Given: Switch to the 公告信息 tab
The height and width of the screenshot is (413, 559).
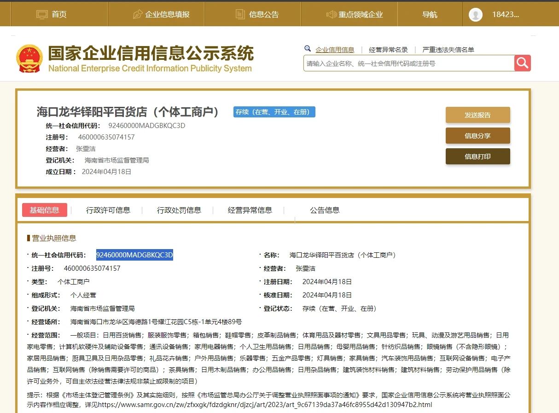Looking at the screenshot, I should point(325,210).
